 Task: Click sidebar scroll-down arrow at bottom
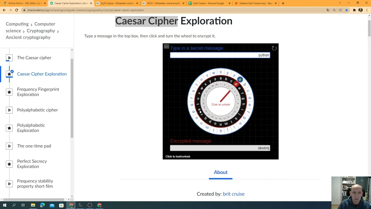72,196
